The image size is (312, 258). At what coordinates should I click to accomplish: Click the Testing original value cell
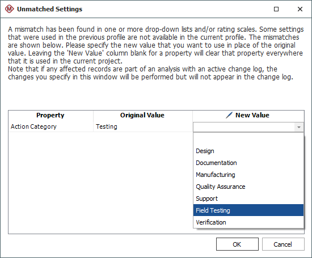[x=142, y=126]
